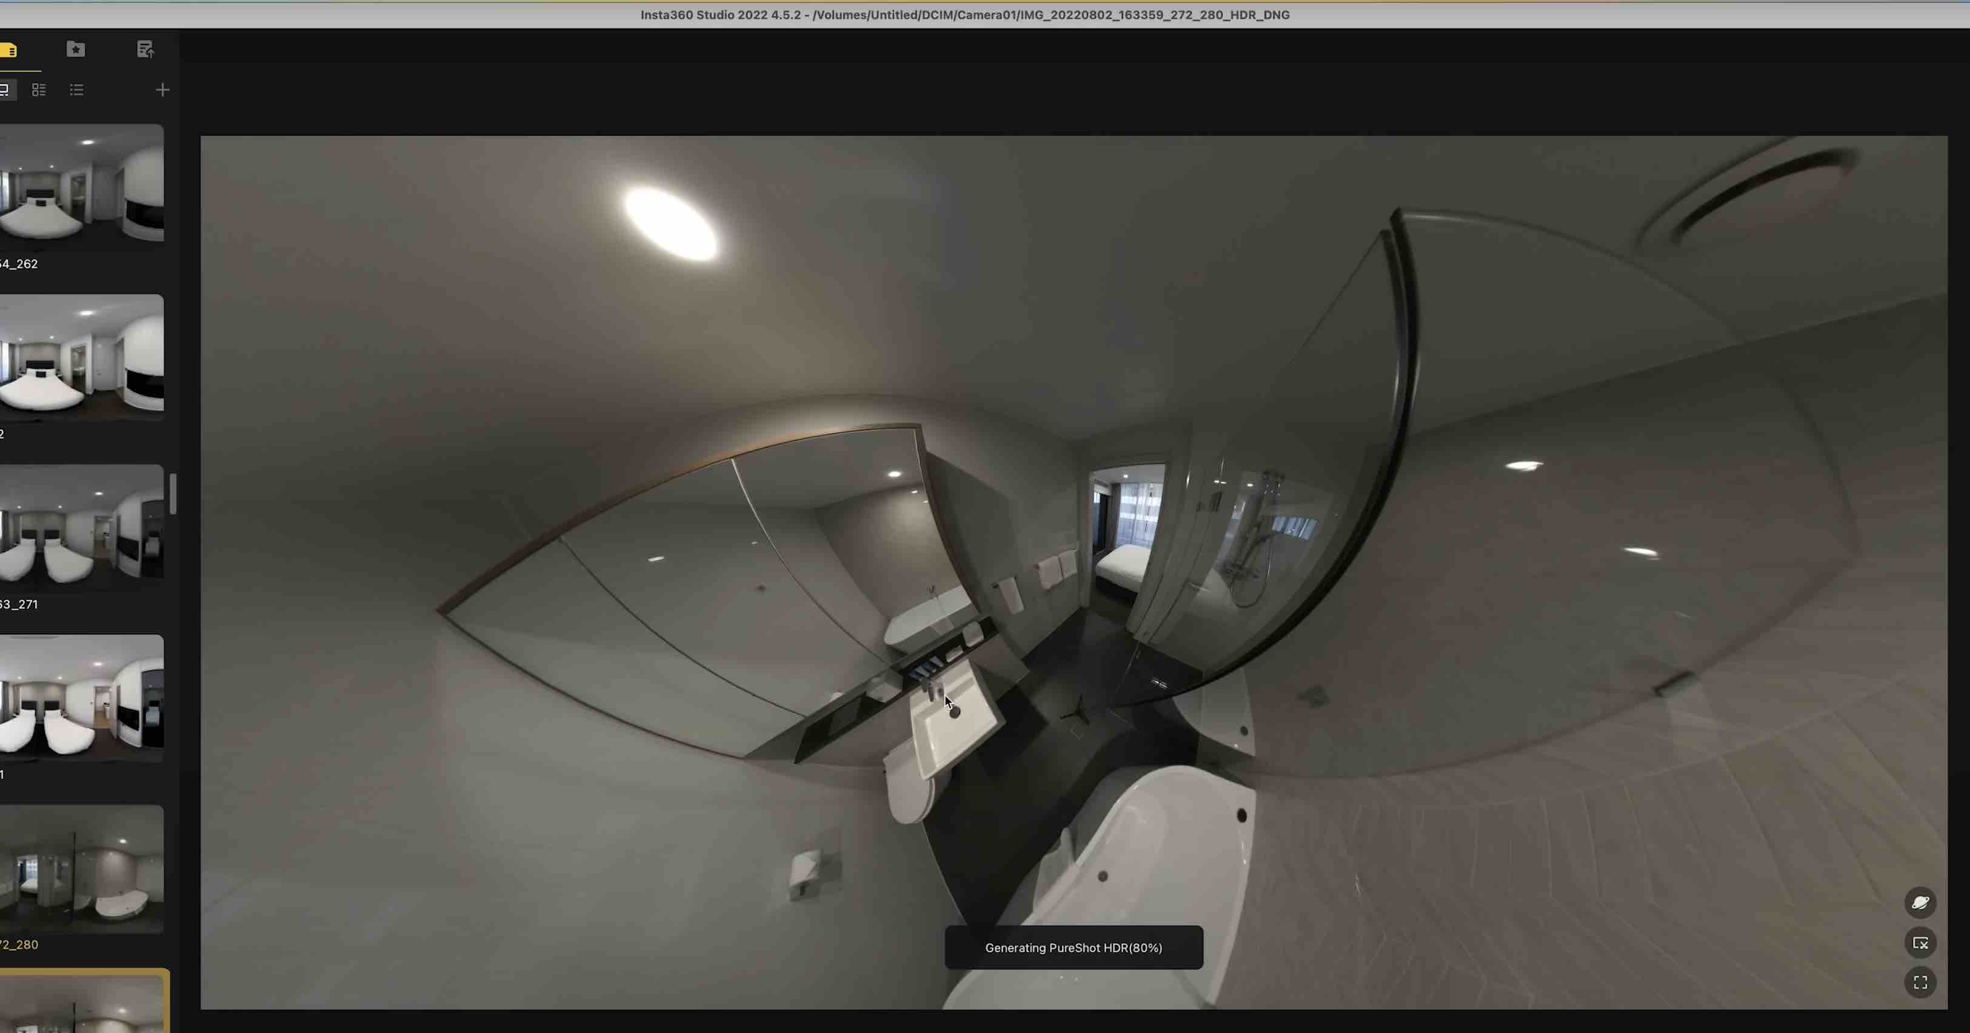Click the media list vertical scrollbar

173,494
